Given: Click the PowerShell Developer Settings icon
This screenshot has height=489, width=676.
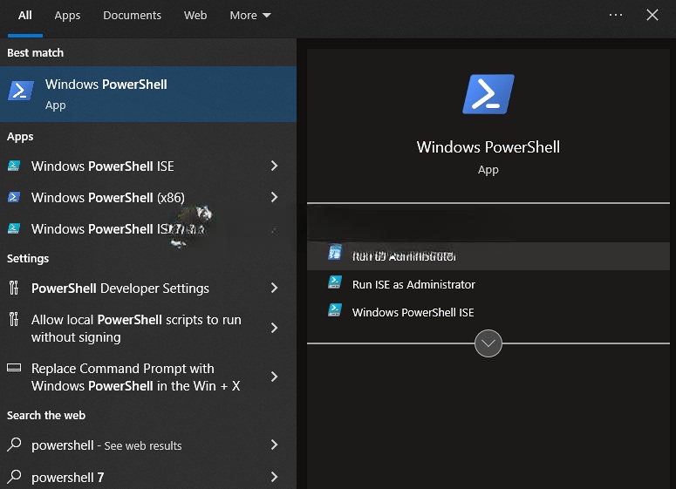Looking at the screenshot, I should click(14, 289).
